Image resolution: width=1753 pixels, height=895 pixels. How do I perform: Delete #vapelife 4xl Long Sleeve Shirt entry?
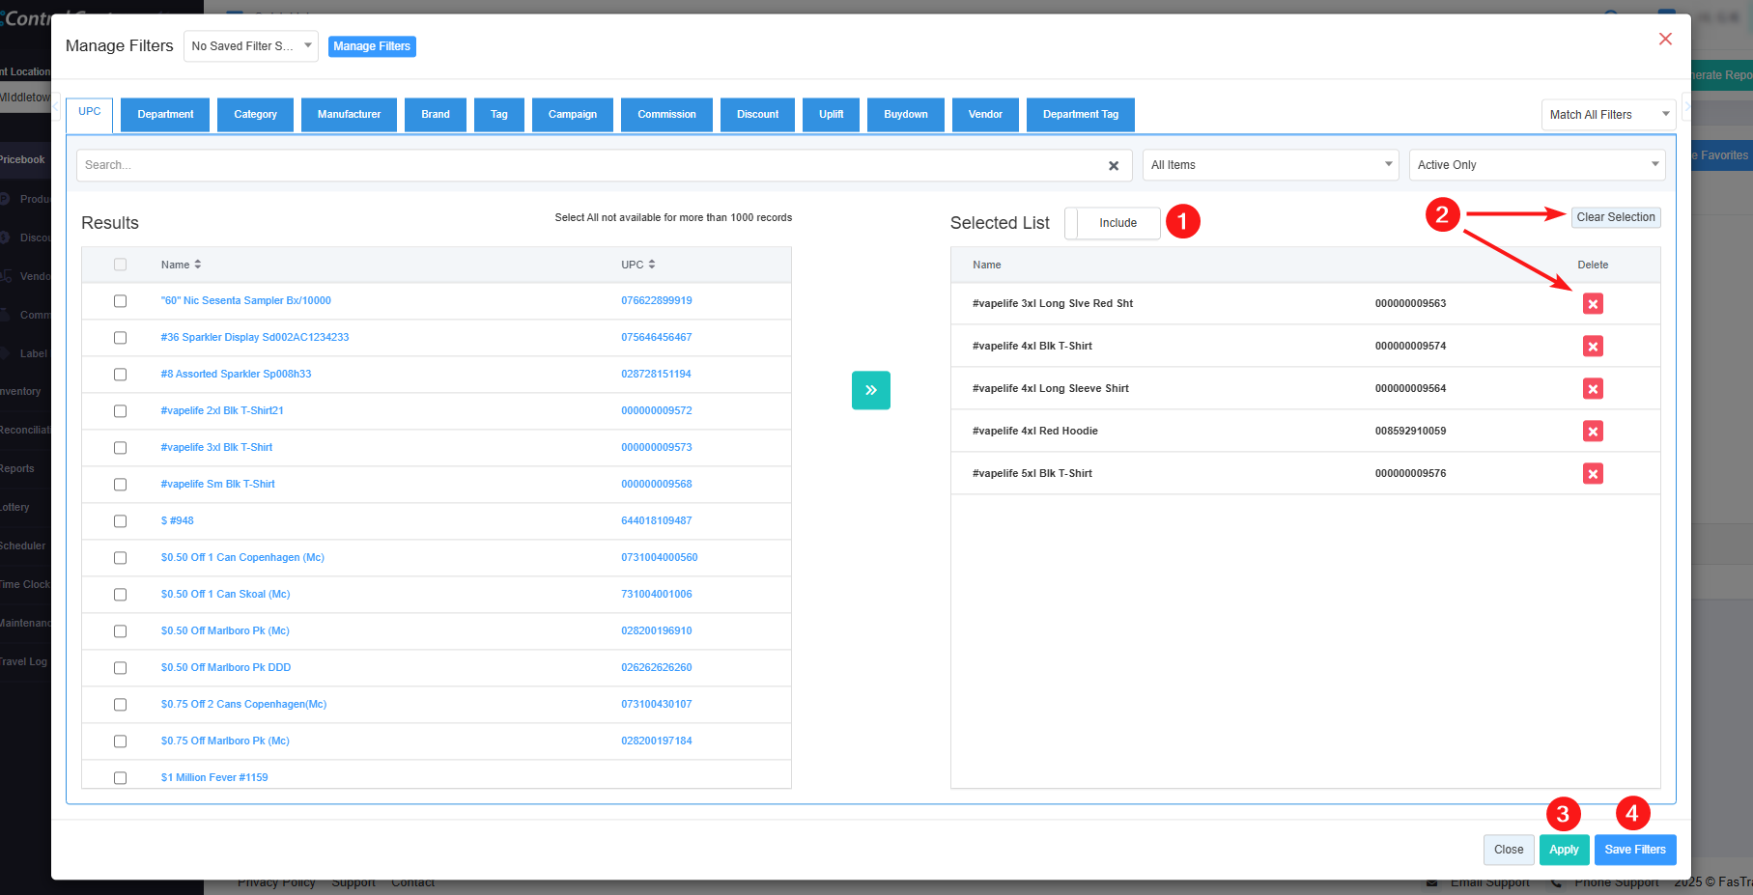pos(1593,389)
